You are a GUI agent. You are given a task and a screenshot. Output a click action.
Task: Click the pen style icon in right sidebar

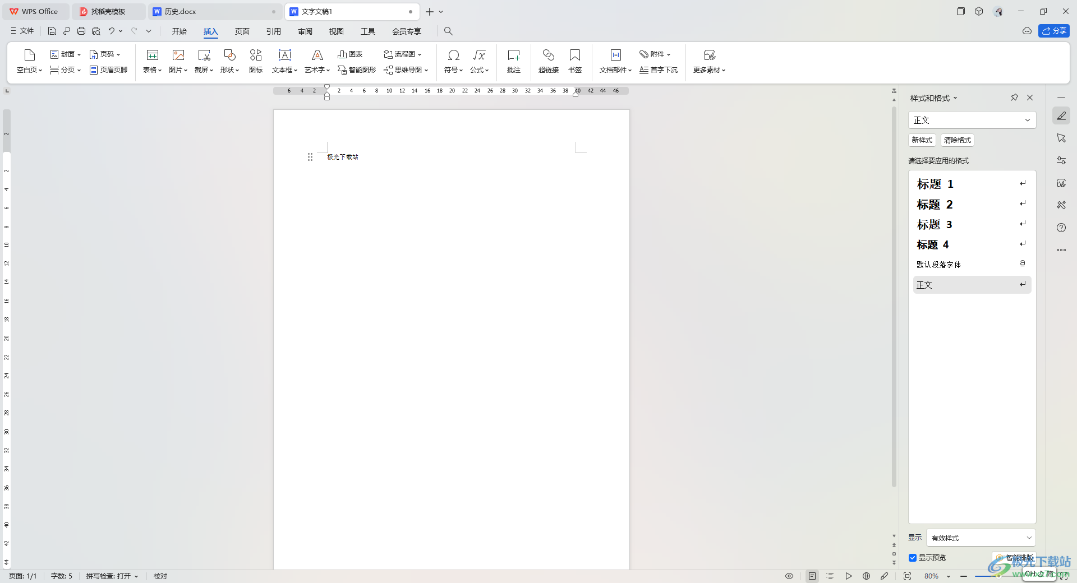(1061, 116)
